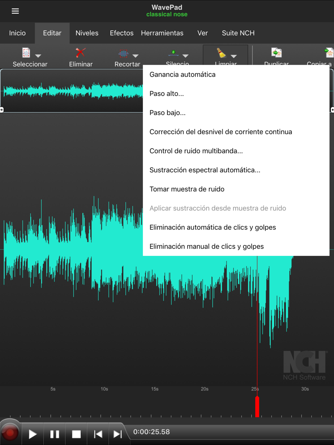Open the hamburger menu

[15, 11]
